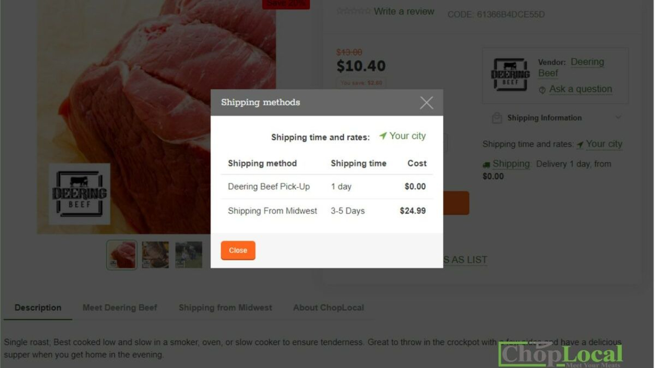The width and height of the screenshot is (655, 368).
Task: Switch to Meet Deering Beef tab
Action: (120, 308)
